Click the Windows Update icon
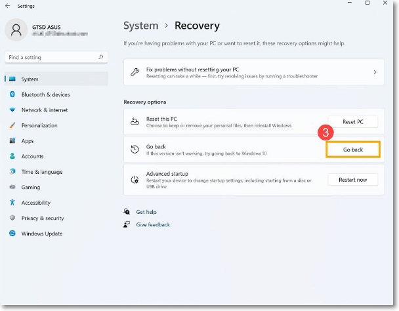 coord(12,234)
